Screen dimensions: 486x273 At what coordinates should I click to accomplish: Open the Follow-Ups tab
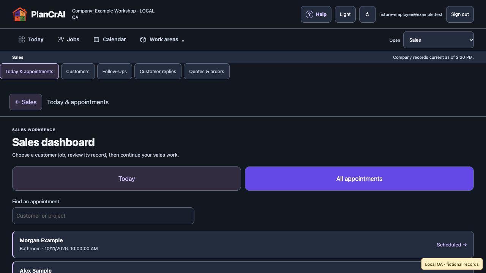pos(115,71)
